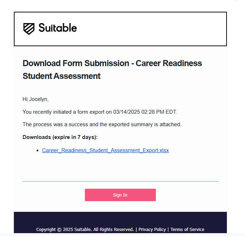Click the bullet point before the xlsx link
Screen dimensions: 245x236
pos(37,150)
